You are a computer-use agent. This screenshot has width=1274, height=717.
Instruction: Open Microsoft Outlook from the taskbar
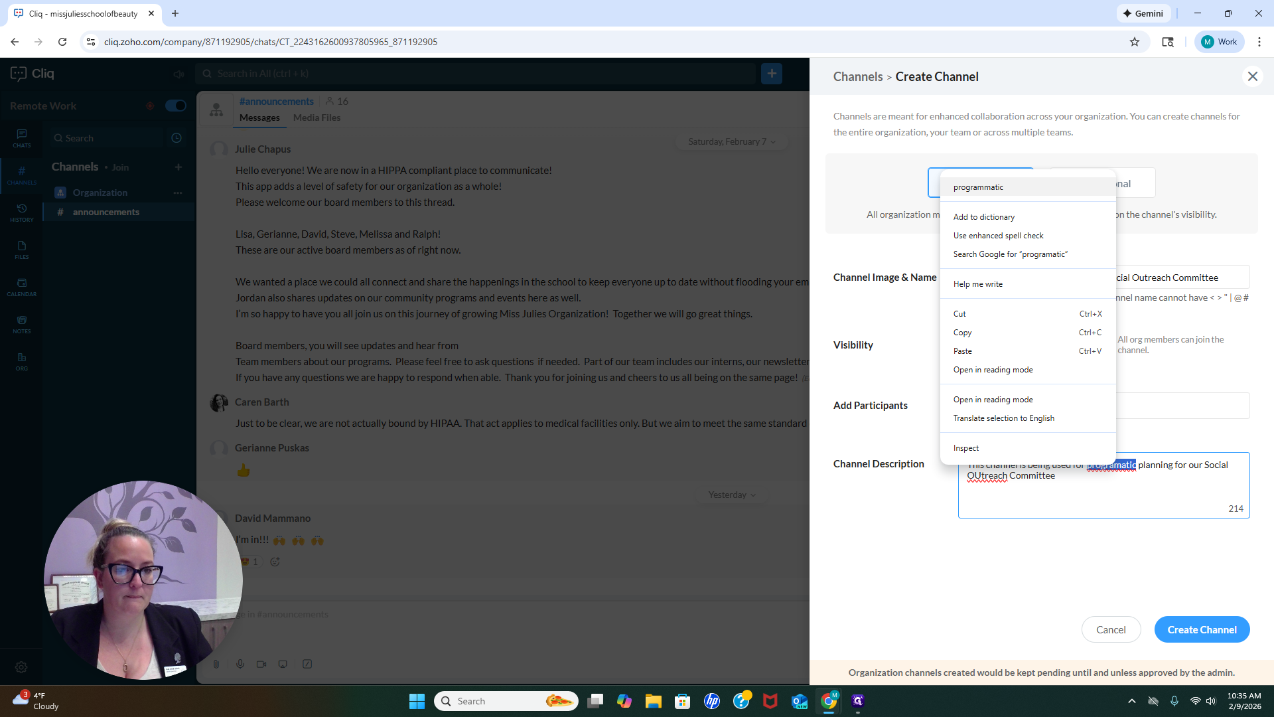[x=799, y=701]
